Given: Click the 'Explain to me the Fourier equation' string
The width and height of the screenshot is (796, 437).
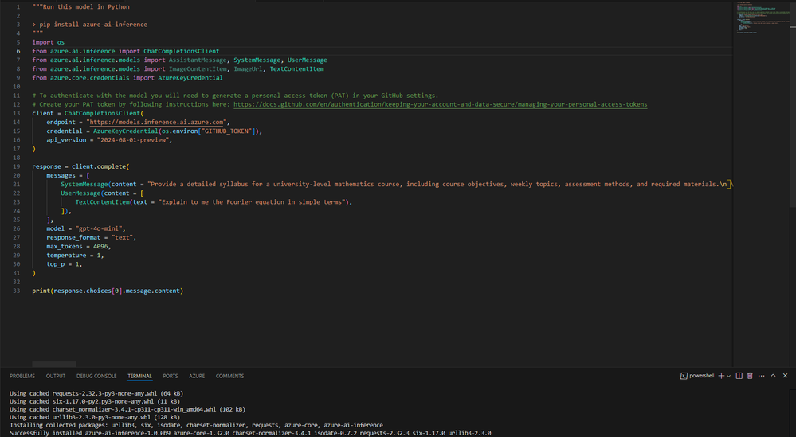Looking at the screenshot, I should (x=253, y=201).
